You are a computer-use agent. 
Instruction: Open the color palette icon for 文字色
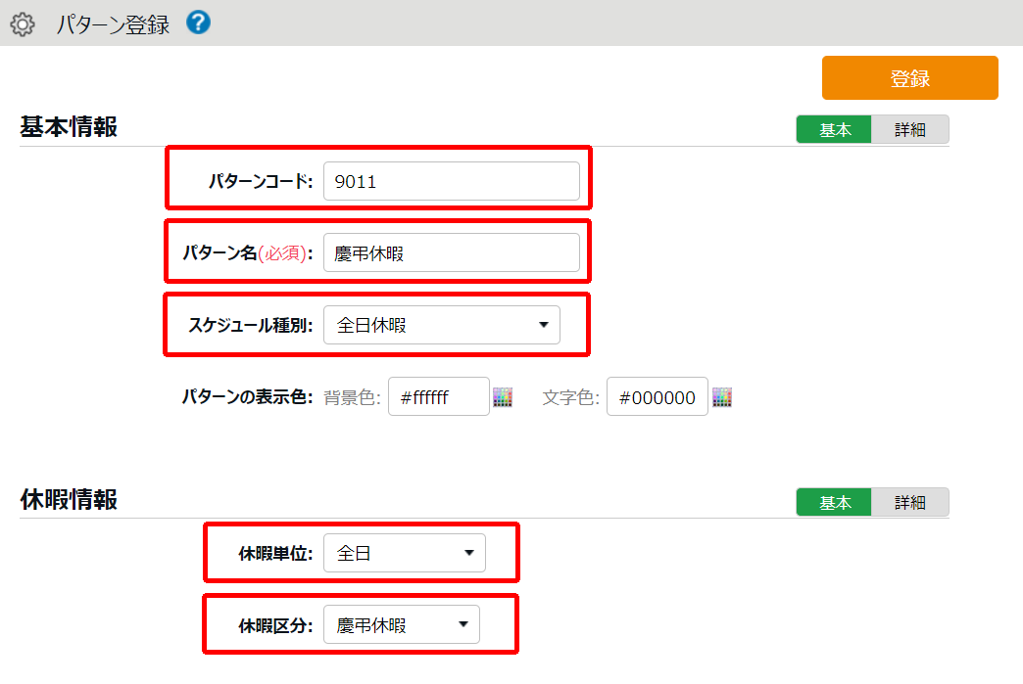(x=722, y=397)
